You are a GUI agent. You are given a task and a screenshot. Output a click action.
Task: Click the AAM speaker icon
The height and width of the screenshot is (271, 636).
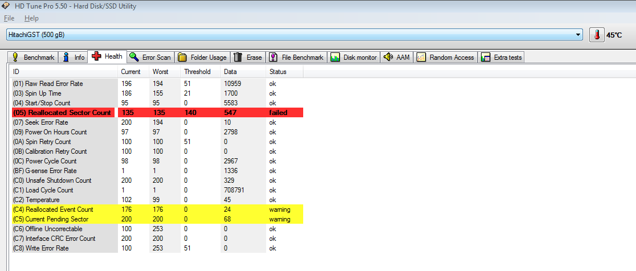[388, 57]
